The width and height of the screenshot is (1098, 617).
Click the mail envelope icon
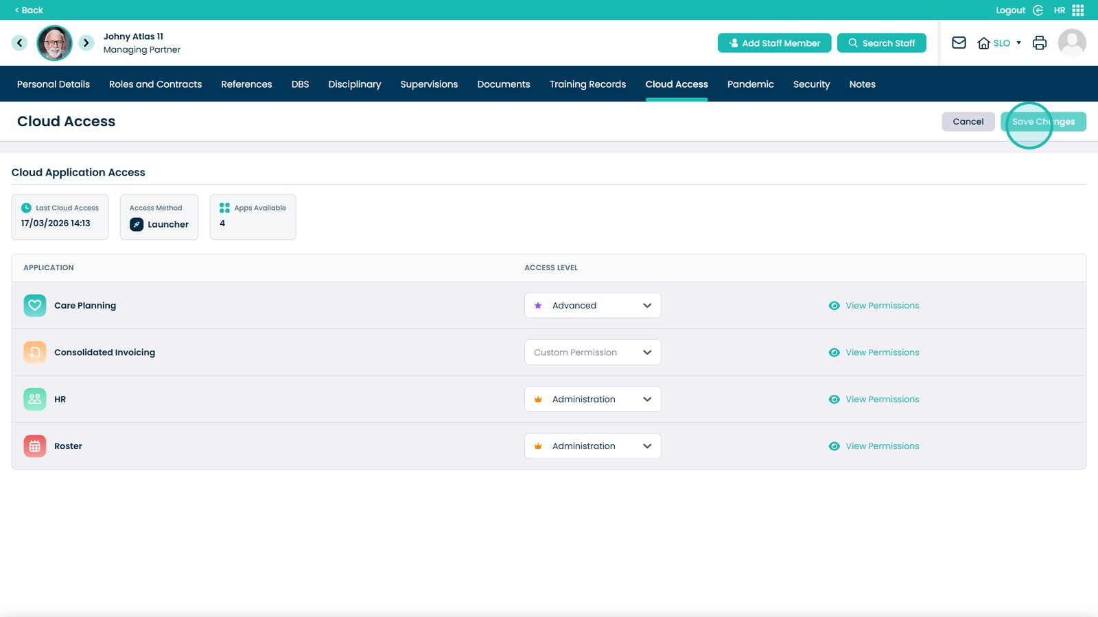coord(959,43)
